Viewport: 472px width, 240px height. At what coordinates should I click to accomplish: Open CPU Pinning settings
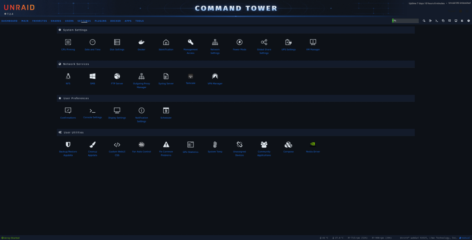tap(68, 44)
